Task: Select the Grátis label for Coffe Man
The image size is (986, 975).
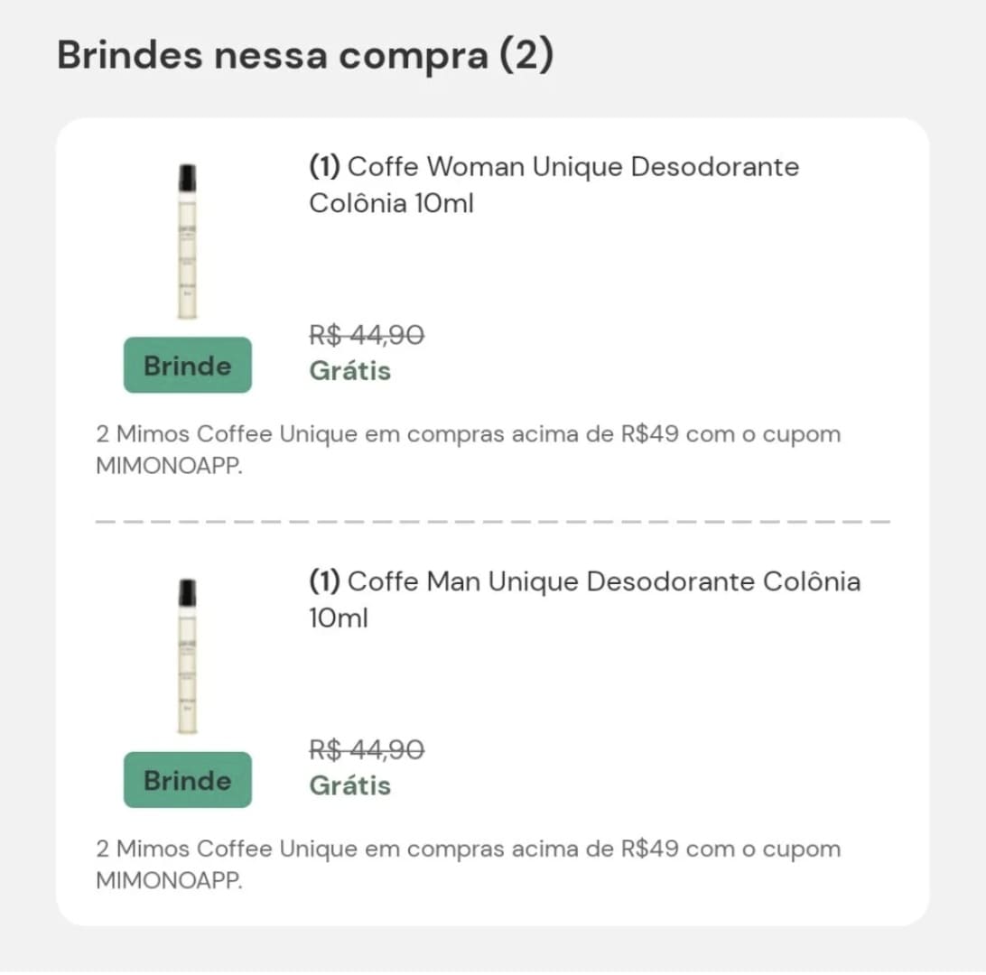Action: click(350, 785)
